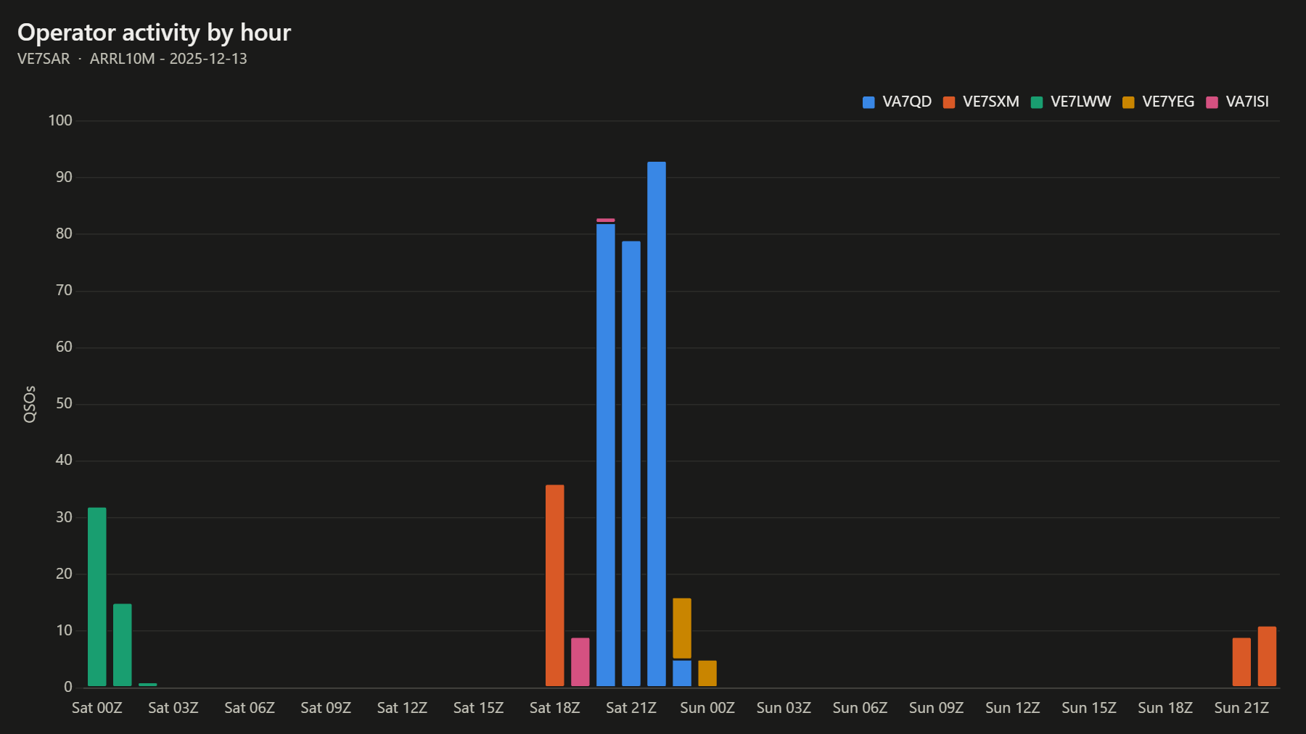The width and height of the screenshot is (1306, 734).
Task: Click the Sat 00Z axis label
Action: (97, 708)
